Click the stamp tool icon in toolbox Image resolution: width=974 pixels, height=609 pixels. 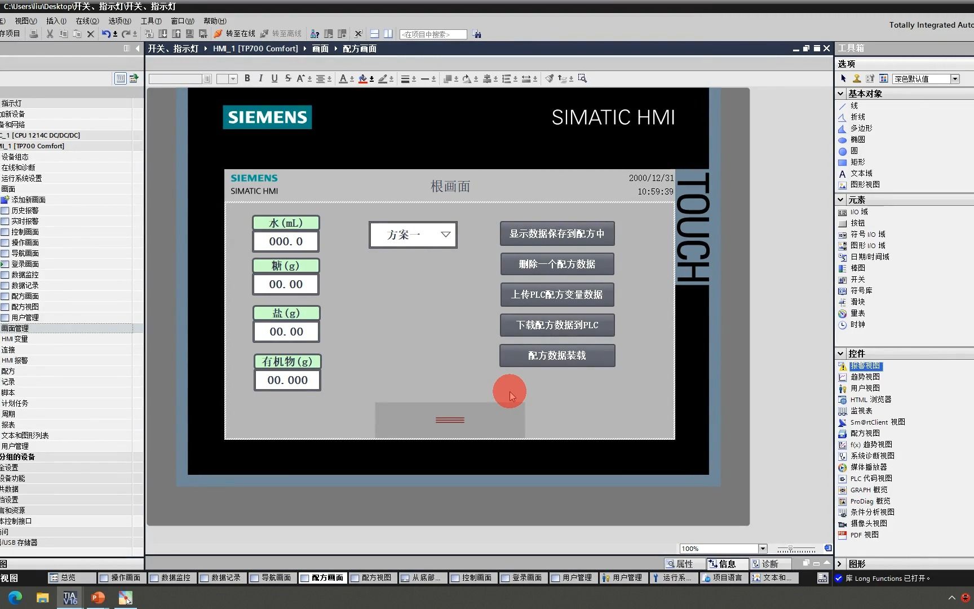pos(857,79)
